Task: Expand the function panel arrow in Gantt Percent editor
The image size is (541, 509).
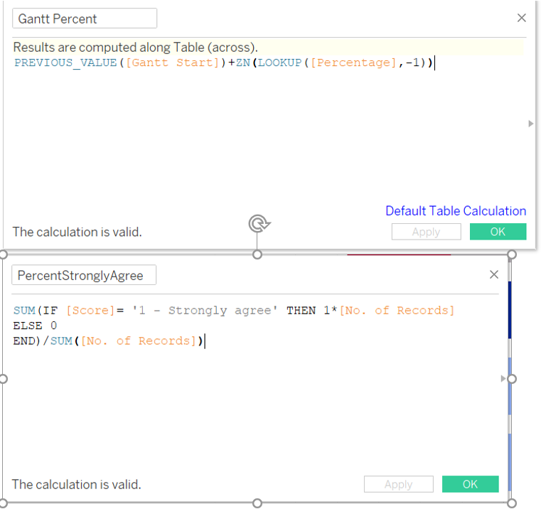Action: (x=530, y=124)
